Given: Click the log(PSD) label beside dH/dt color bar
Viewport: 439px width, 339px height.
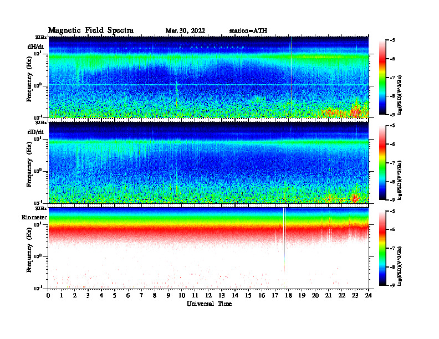Looking at the screenshot, I should click(x=400, y=94).
